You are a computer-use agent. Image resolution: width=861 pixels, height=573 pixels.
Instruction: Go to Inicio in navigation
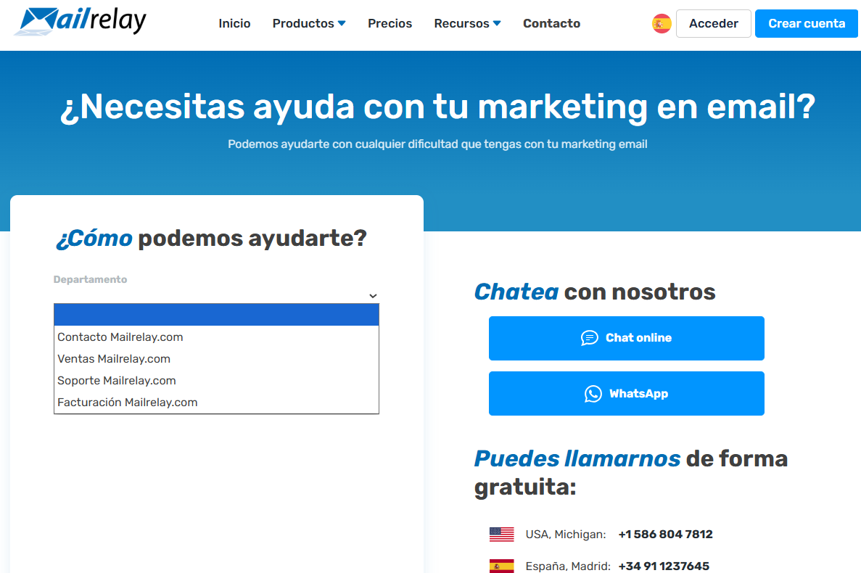tap(234, 24)
